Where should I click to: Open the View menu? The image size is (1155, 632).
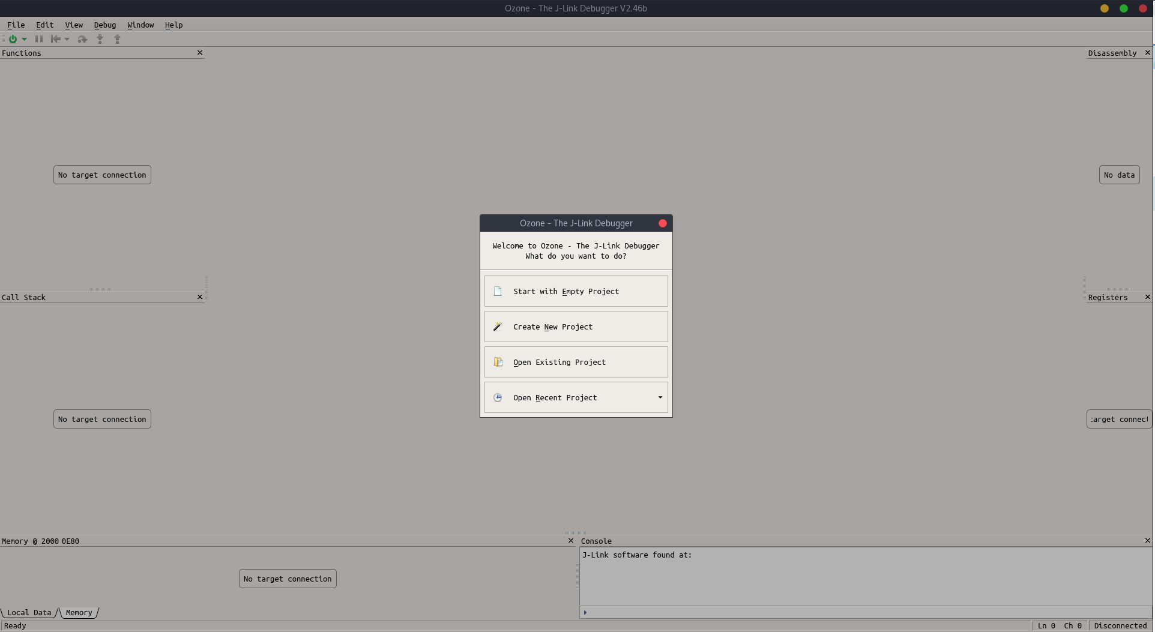[x=74, y=25]
